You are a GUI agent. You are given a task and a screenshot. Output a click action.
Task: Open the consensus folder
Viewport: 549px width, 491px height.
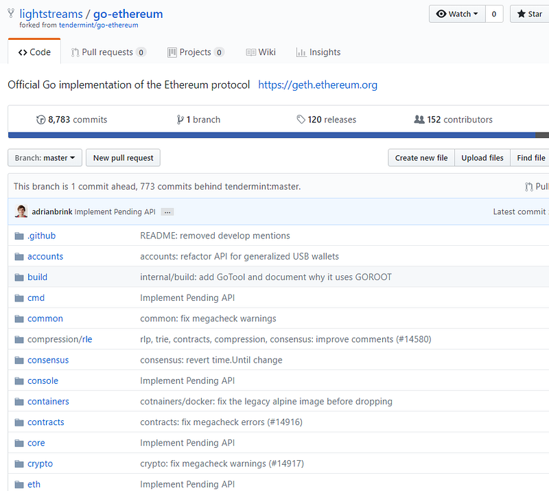(x=48, y=360)
